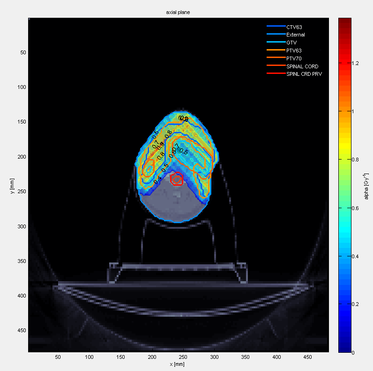
Task: Select the External legend line sample
Action: tap(276, 35)
